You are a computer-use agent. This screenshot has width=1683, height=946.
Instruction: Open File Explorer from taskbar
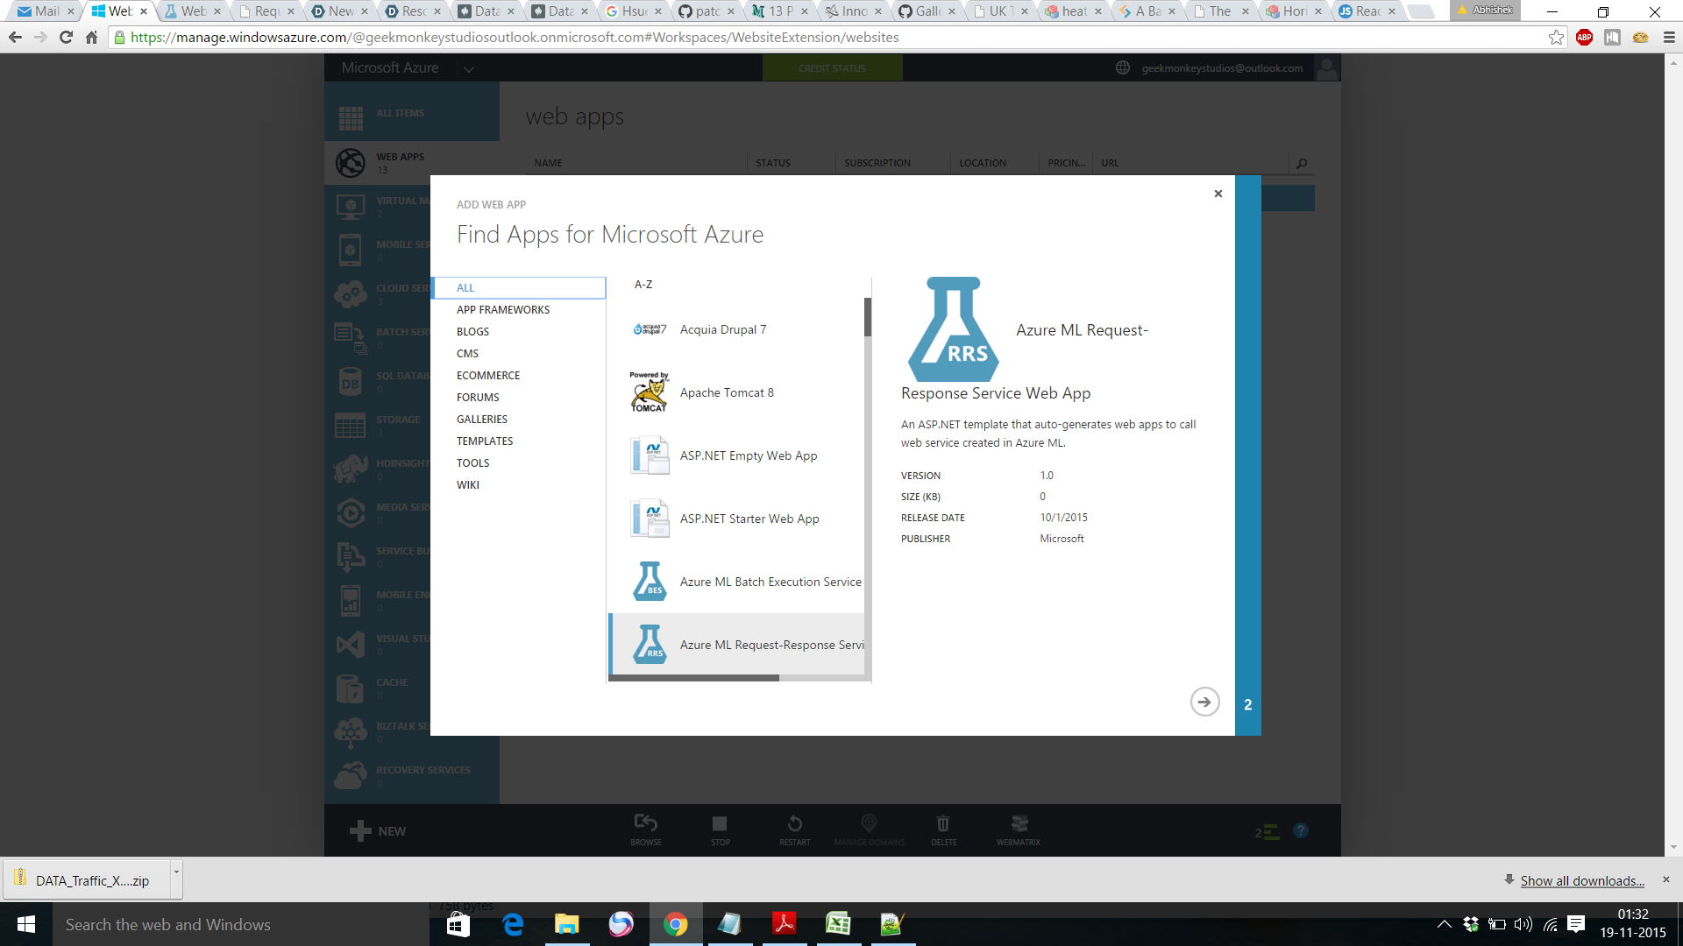coord(566,924)
